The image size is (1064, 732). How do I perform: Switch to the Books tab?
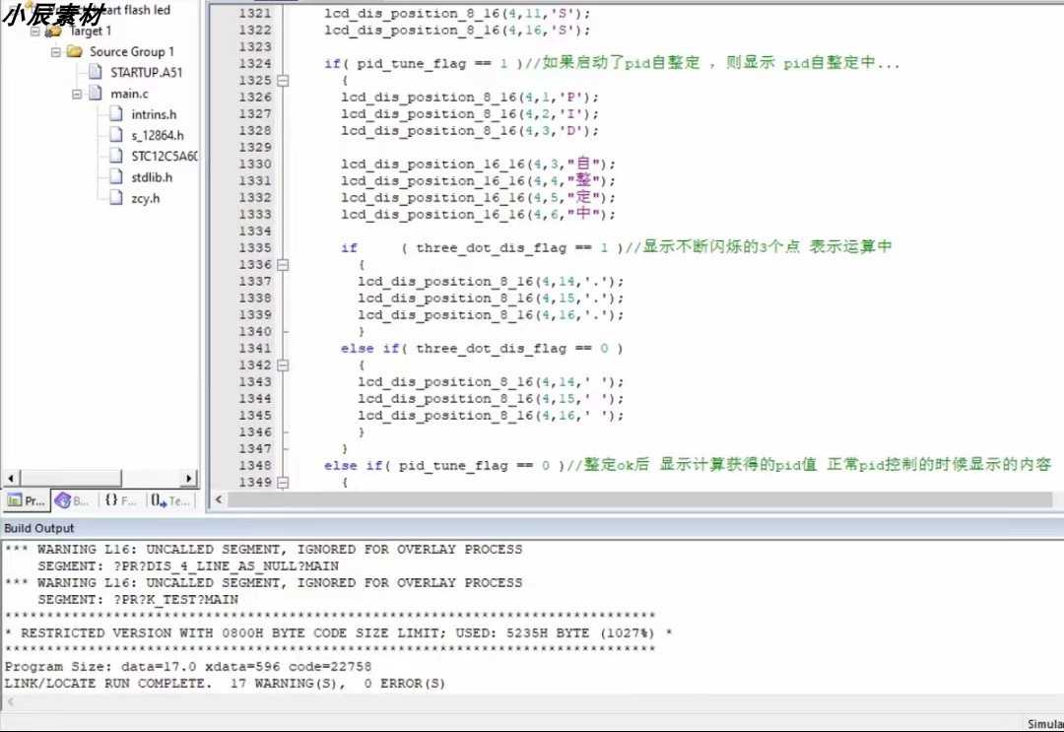pos(73,500)
